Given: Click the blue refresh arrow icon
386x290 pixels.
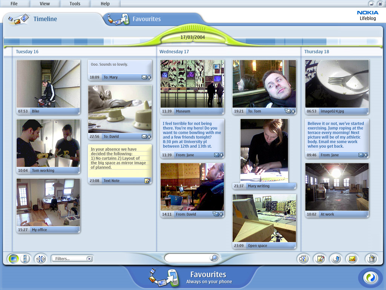Looking at the screenshot, I should coord(335,259).
